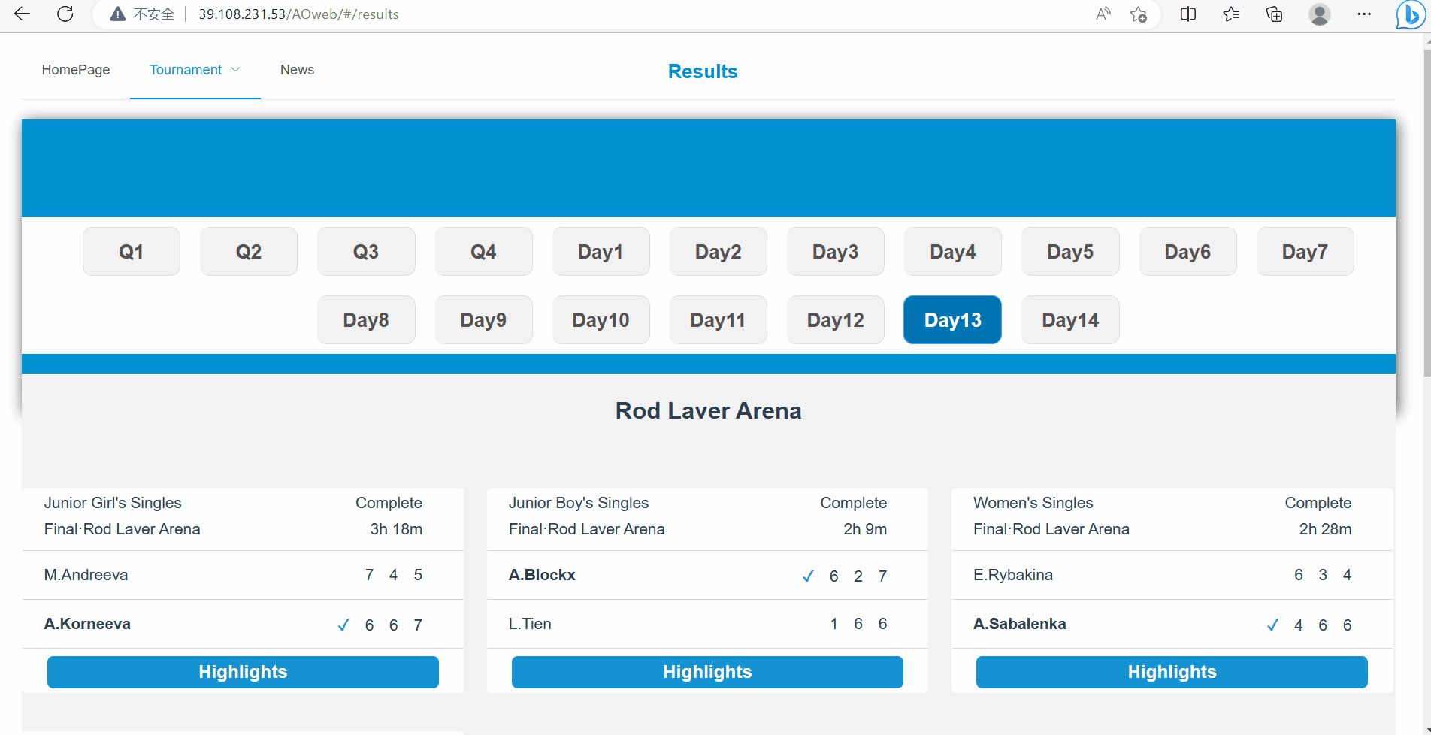
Task: Select player L.Tien
Action: [530, 624]
